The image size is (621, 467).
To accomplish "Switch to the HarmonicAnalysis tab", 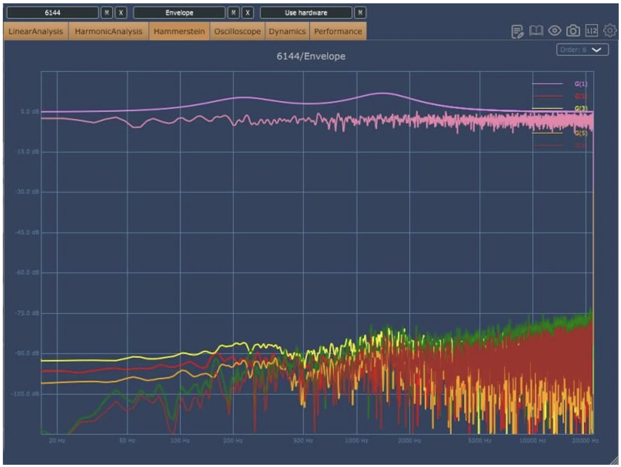I will click(109, 31).
